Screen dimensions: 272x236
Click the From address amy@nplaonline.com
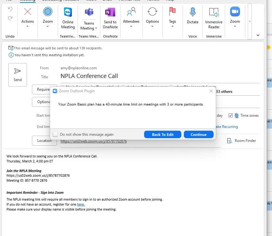[x=79, y=68]
